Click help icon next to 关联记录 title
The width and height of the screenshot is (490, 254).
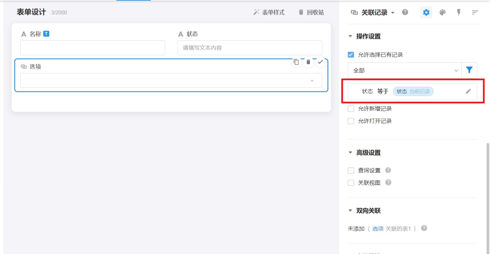click(405, 12)
